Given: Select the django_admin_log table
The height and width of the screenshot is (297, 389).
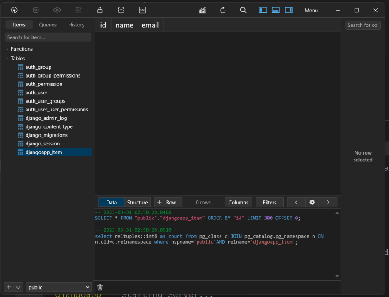Looking at the screenshot, I should 46,118.
